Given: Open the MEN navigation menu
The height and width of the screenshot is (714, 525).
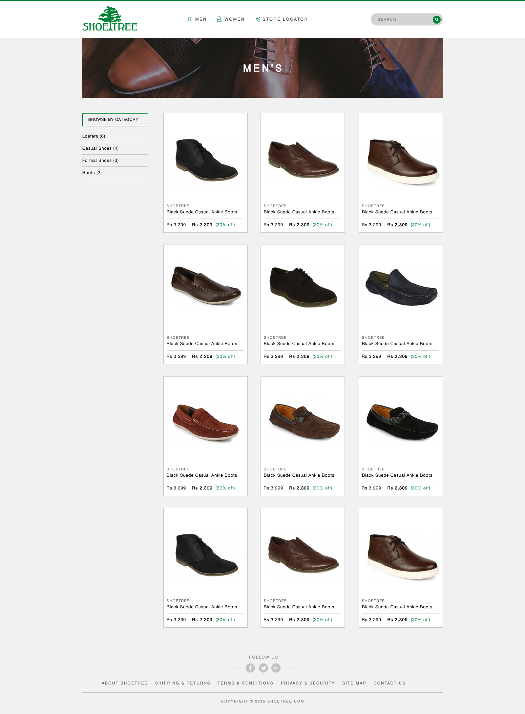Looking at the screenshot, I should point(201,19).
